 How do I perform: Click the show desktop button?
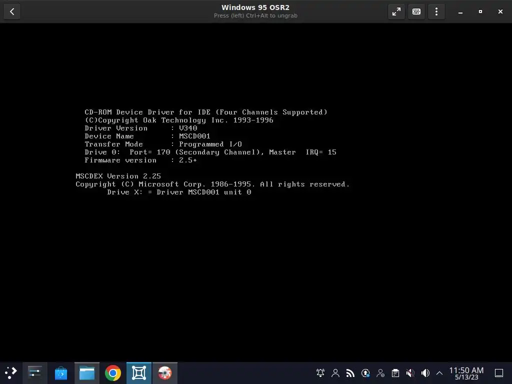click(x=499, y=373)
